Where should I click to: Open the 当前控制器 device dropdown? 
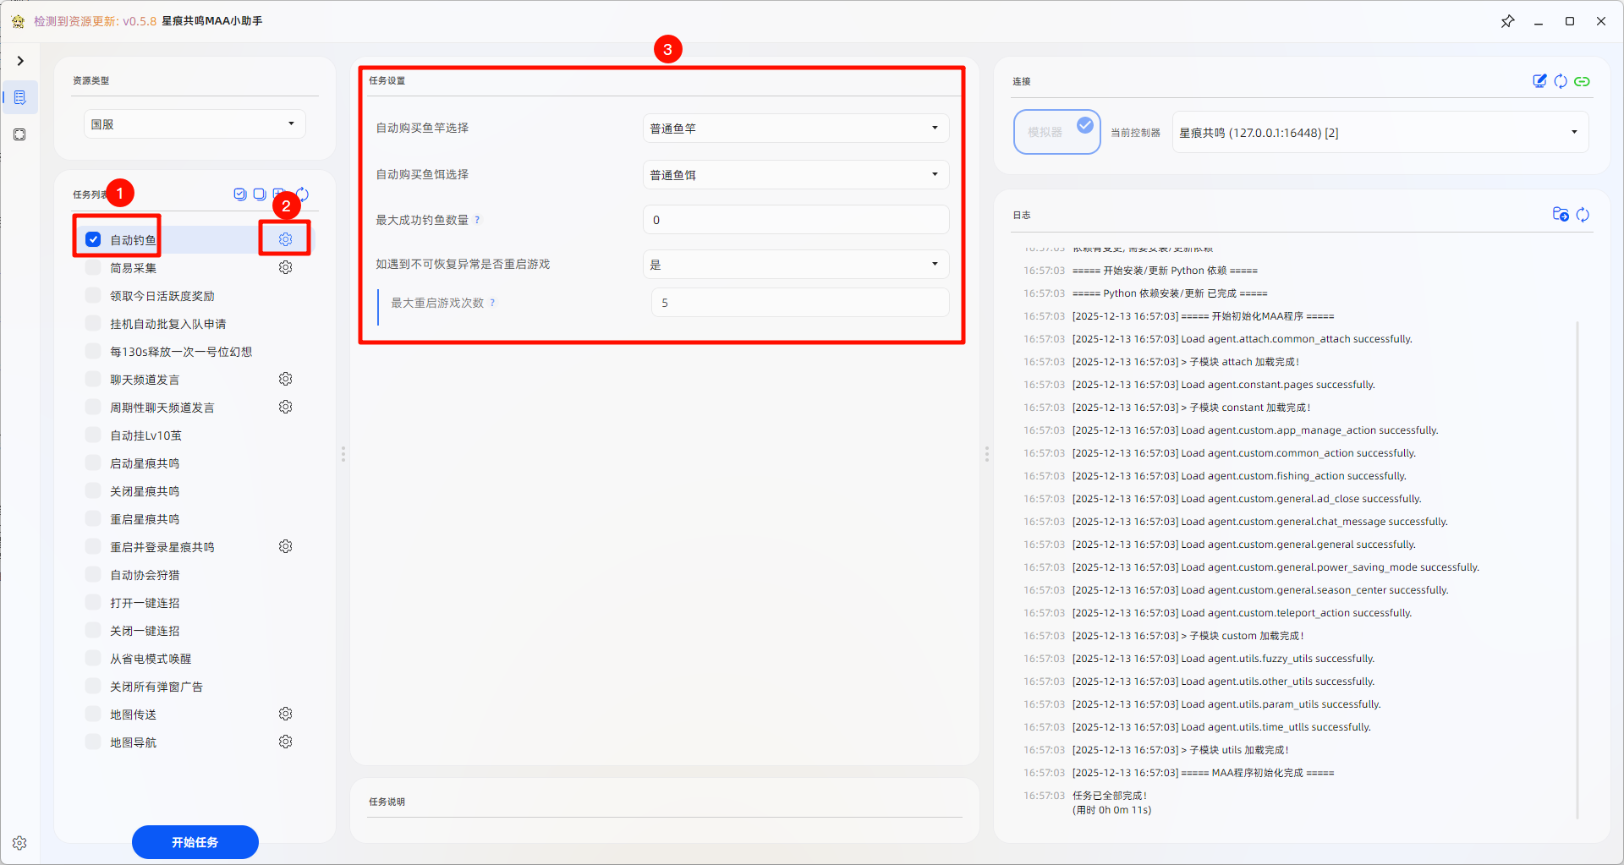[x=1380, y=133]
